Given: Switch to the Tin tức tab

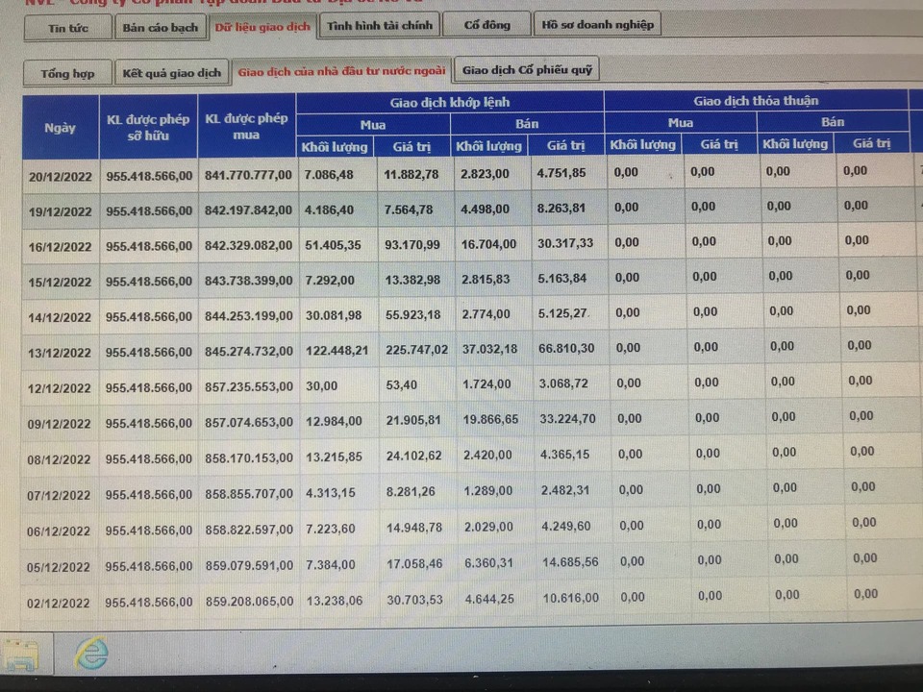Looking at the screenshot, I should coord(67,28).
